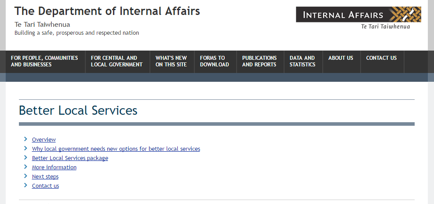Click The Department of Internal Affairs title
The height and width of the screenshot is (204, 434).
pos(107,11)
